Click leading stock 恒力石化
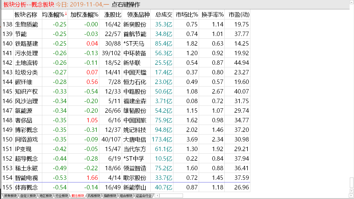 135,82
